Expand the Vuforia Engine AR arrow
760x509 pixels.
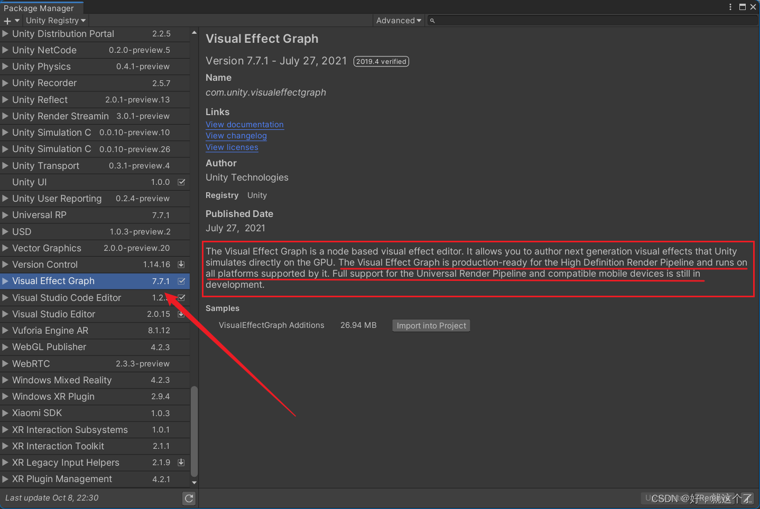[x=5, y=331]
